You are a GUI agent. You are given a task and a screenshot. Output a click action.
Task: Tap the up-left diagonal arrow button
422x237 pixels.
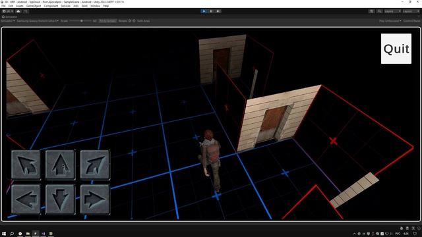click(x=26, y=165)
